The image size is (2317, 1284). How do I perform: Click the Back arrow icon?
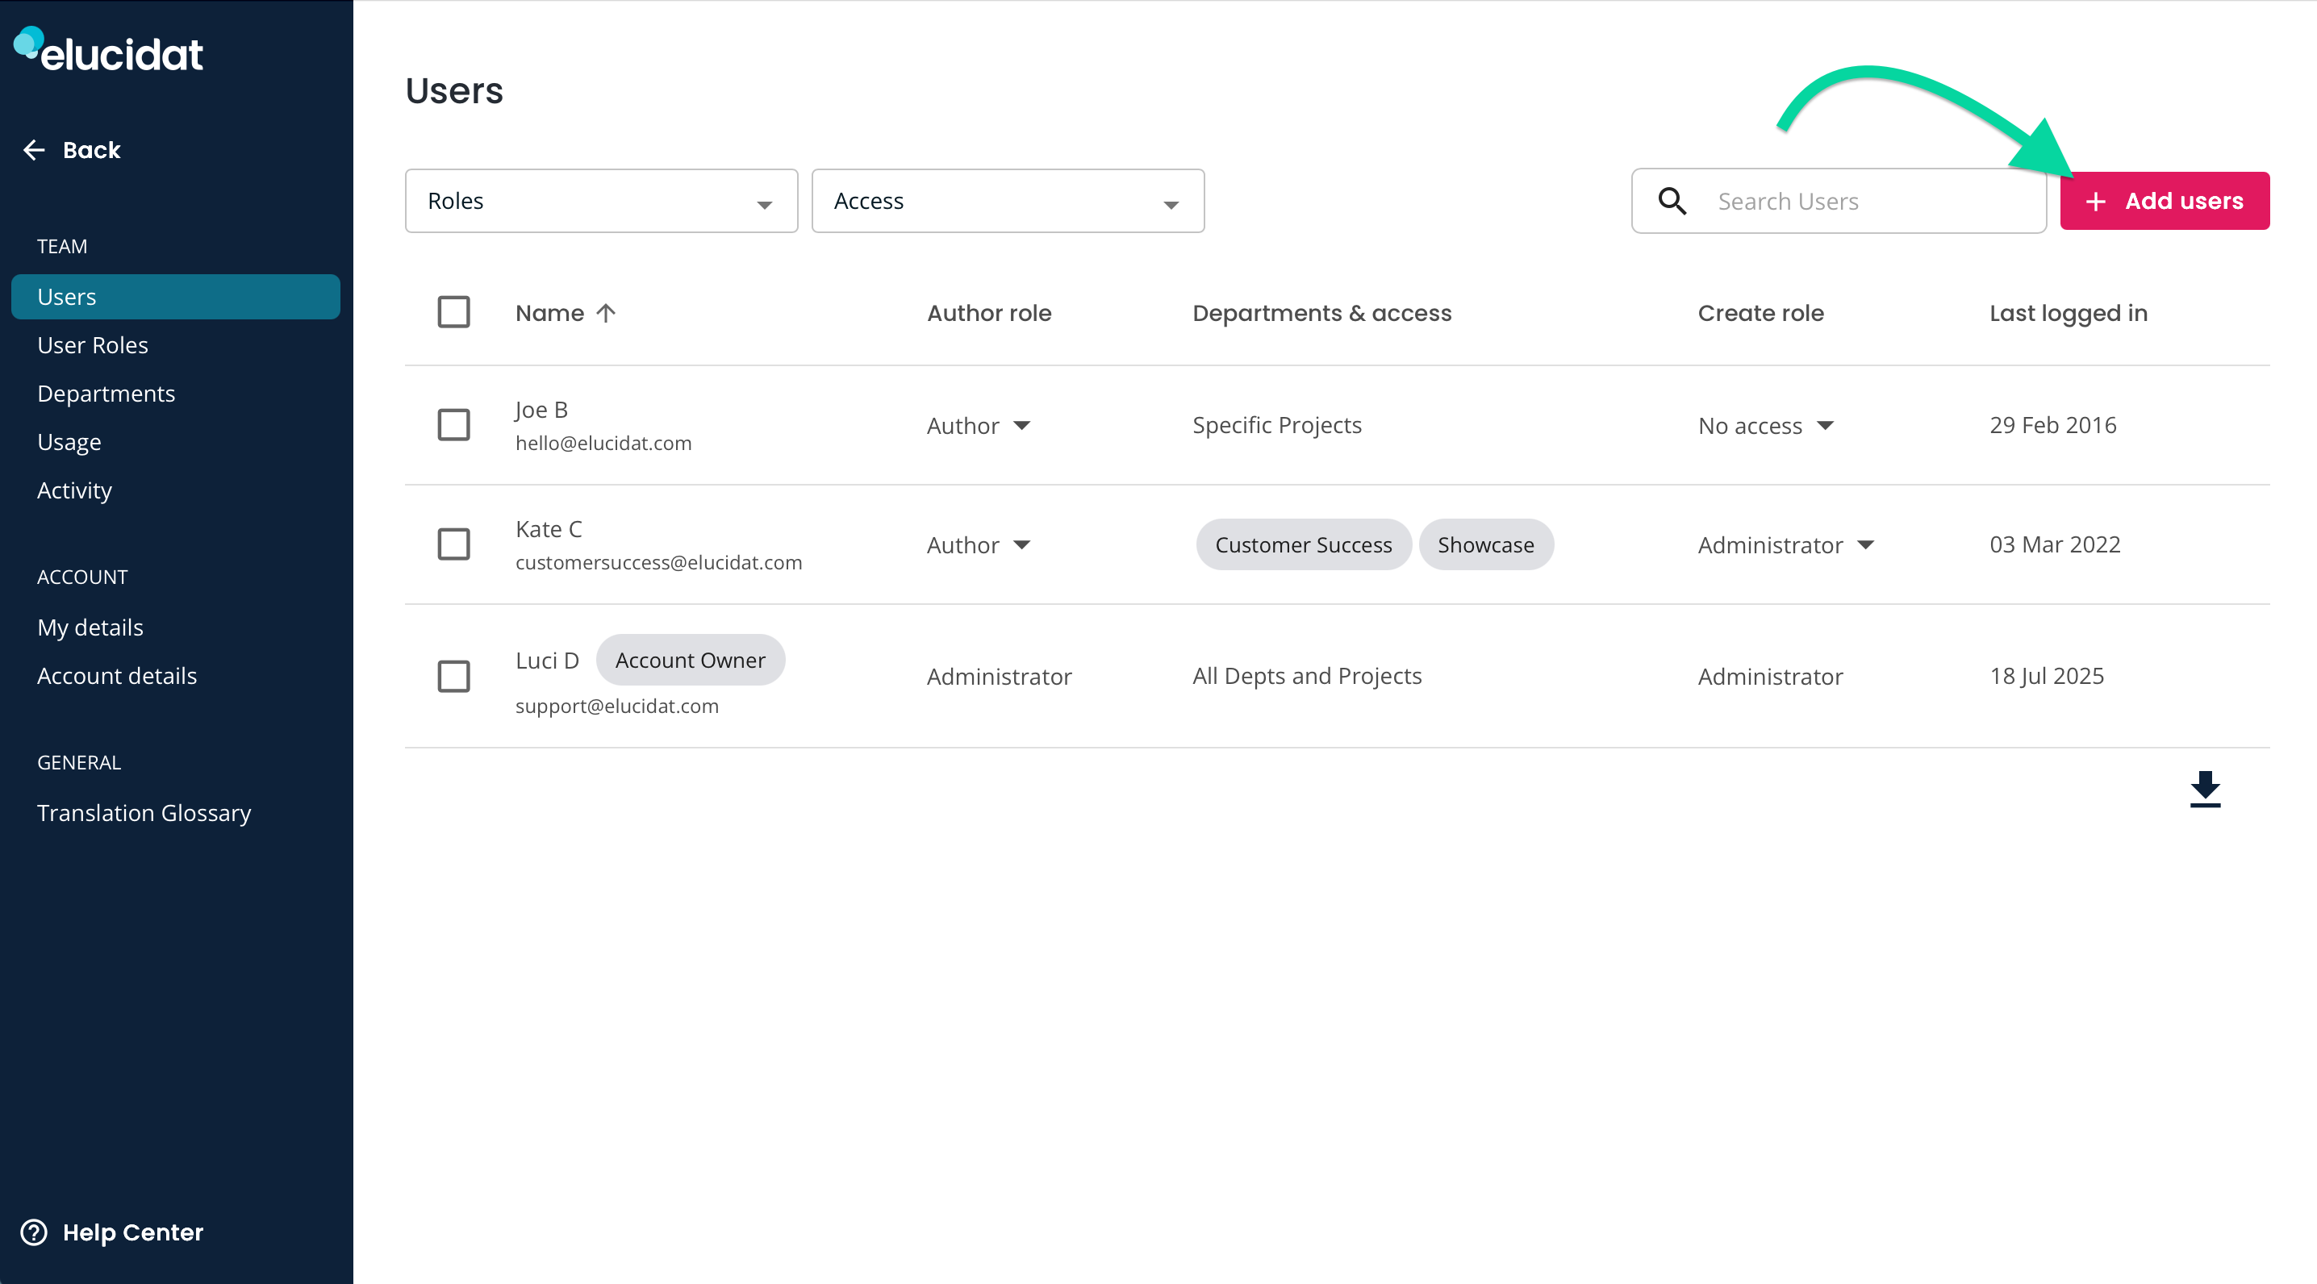coord(34,150)
